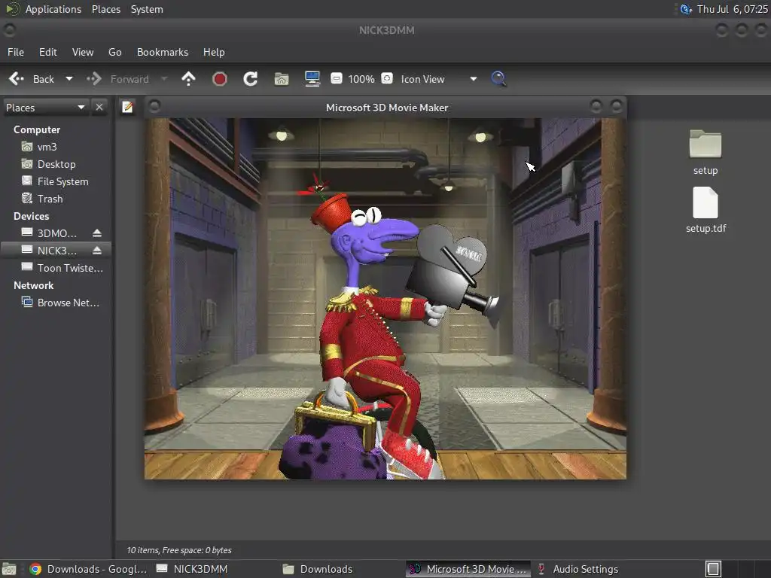Eject the NICK3... device
771x578 pixels.
pyautogui.click(x=97, y=250)
